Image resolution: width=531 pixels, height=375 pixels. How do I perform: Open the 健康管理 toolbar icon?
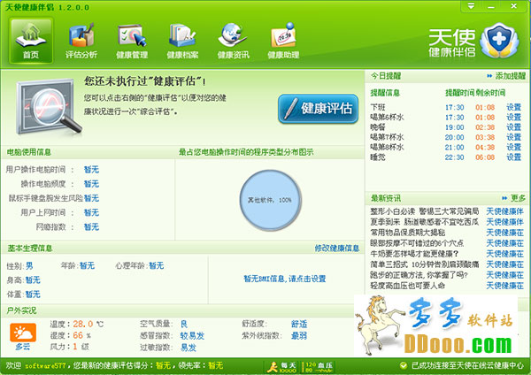[x=132, y=41]
